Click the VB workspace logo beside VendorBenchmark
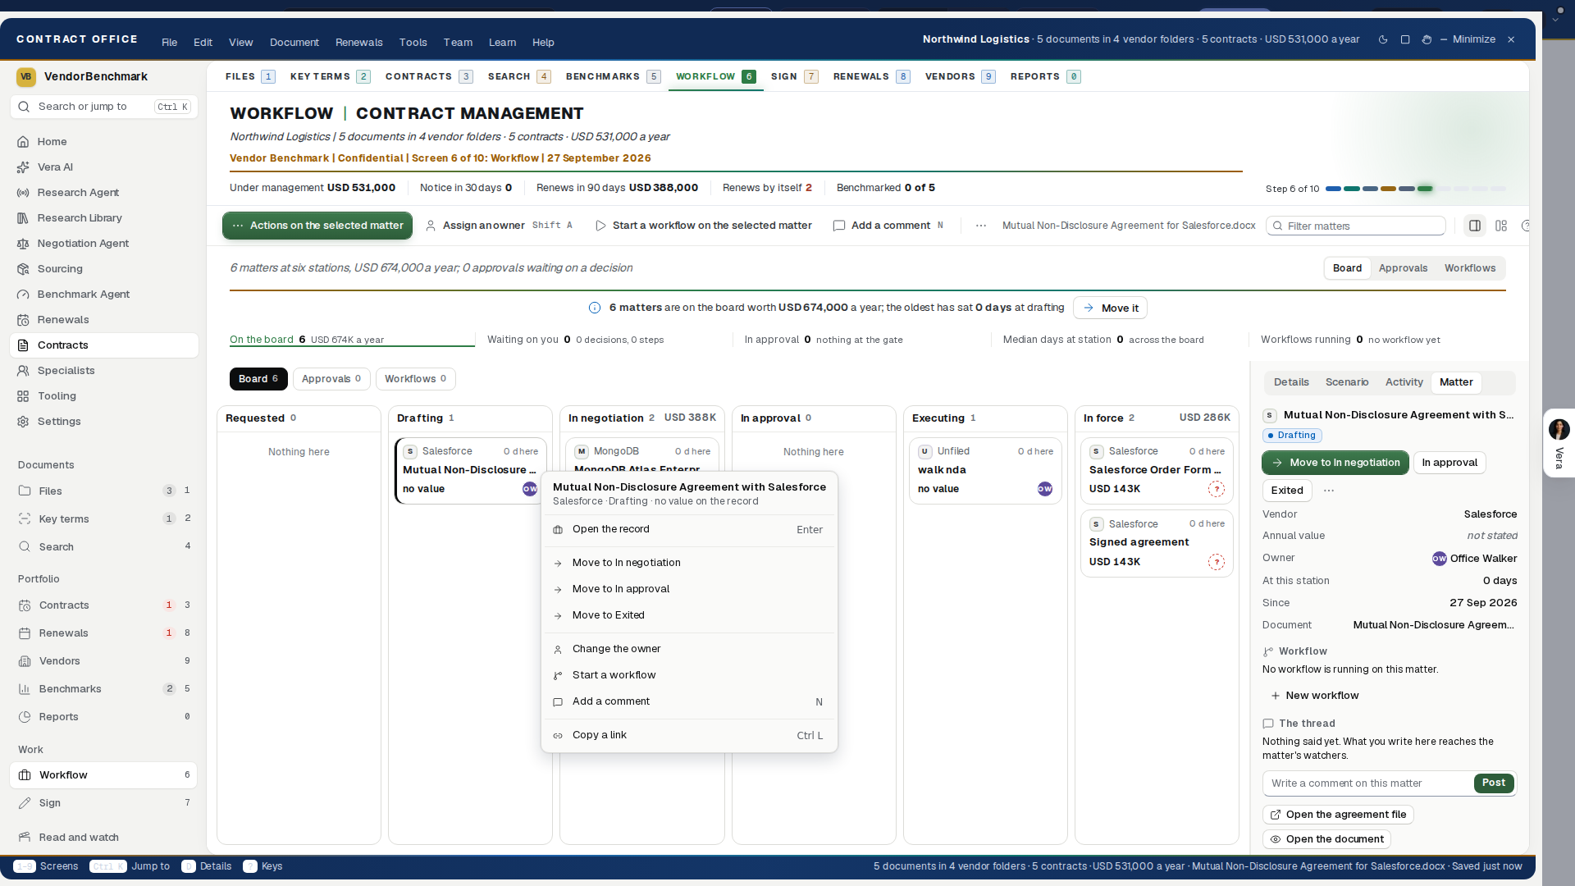1575x886 pixels. point(26,76)
